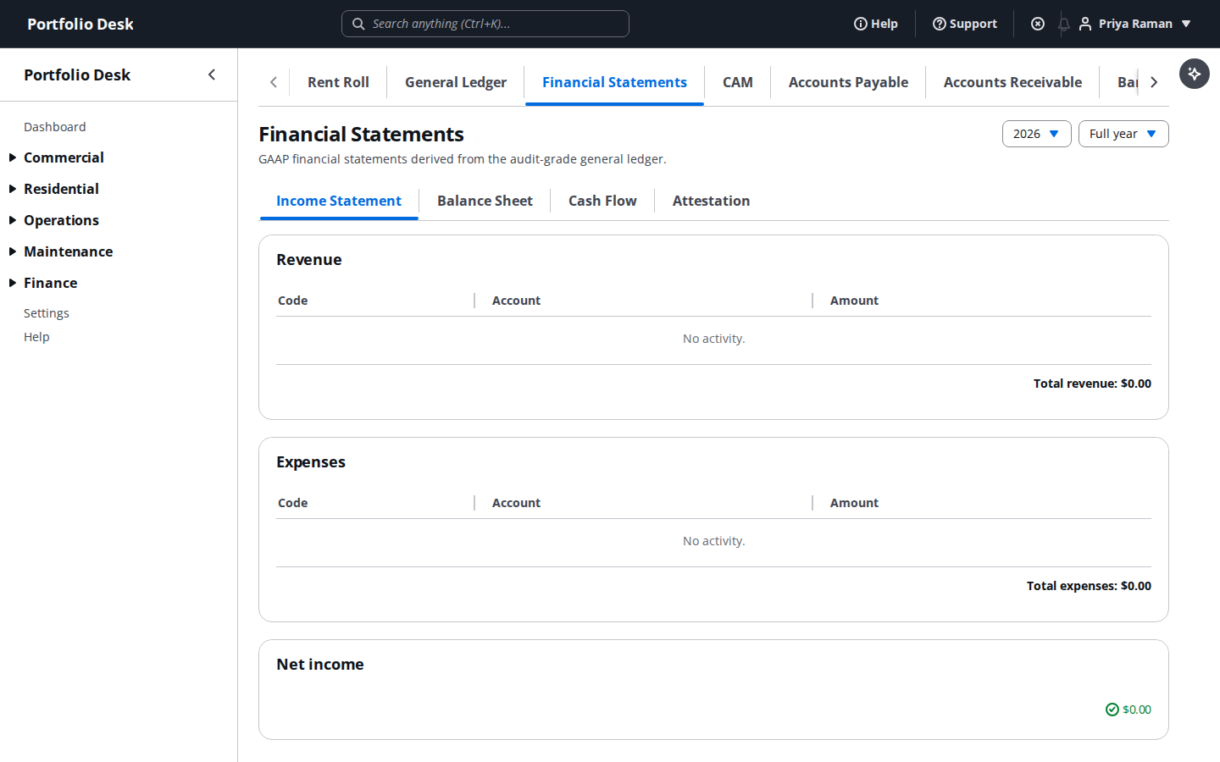Image resolution: width=1220 pixels, height=762 pixels.
Task: Expand the Maintenance section
Action: click(x=68, y=251)
